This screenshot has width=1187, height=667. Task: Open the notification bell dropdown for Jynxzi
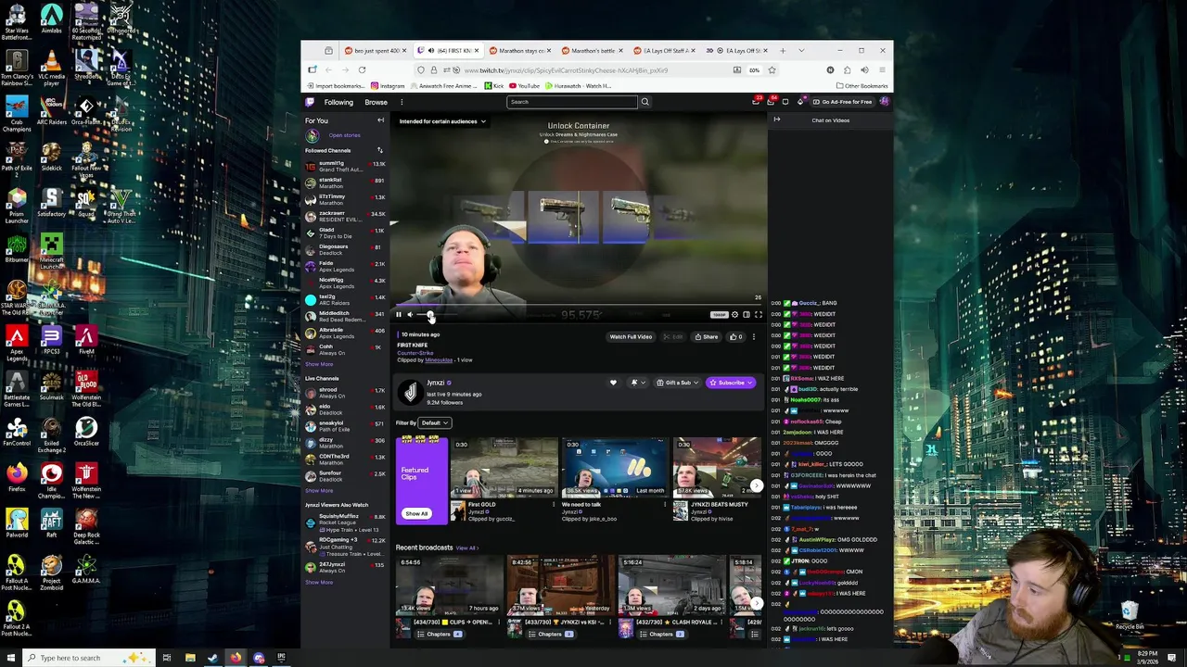tap(637, 383)
